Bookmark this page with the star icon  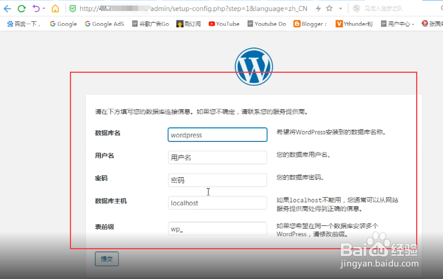click(329, 8)
